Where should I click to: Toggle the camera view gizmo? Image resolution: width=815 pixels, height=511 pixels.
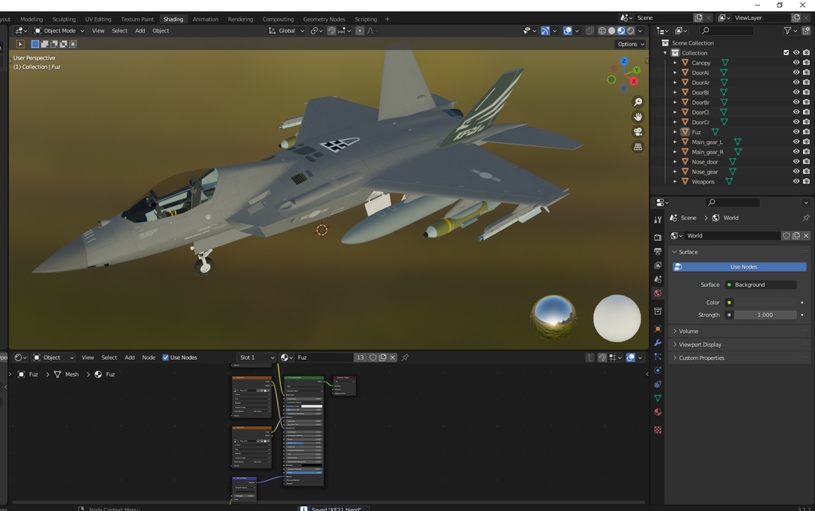pos(638,132)
